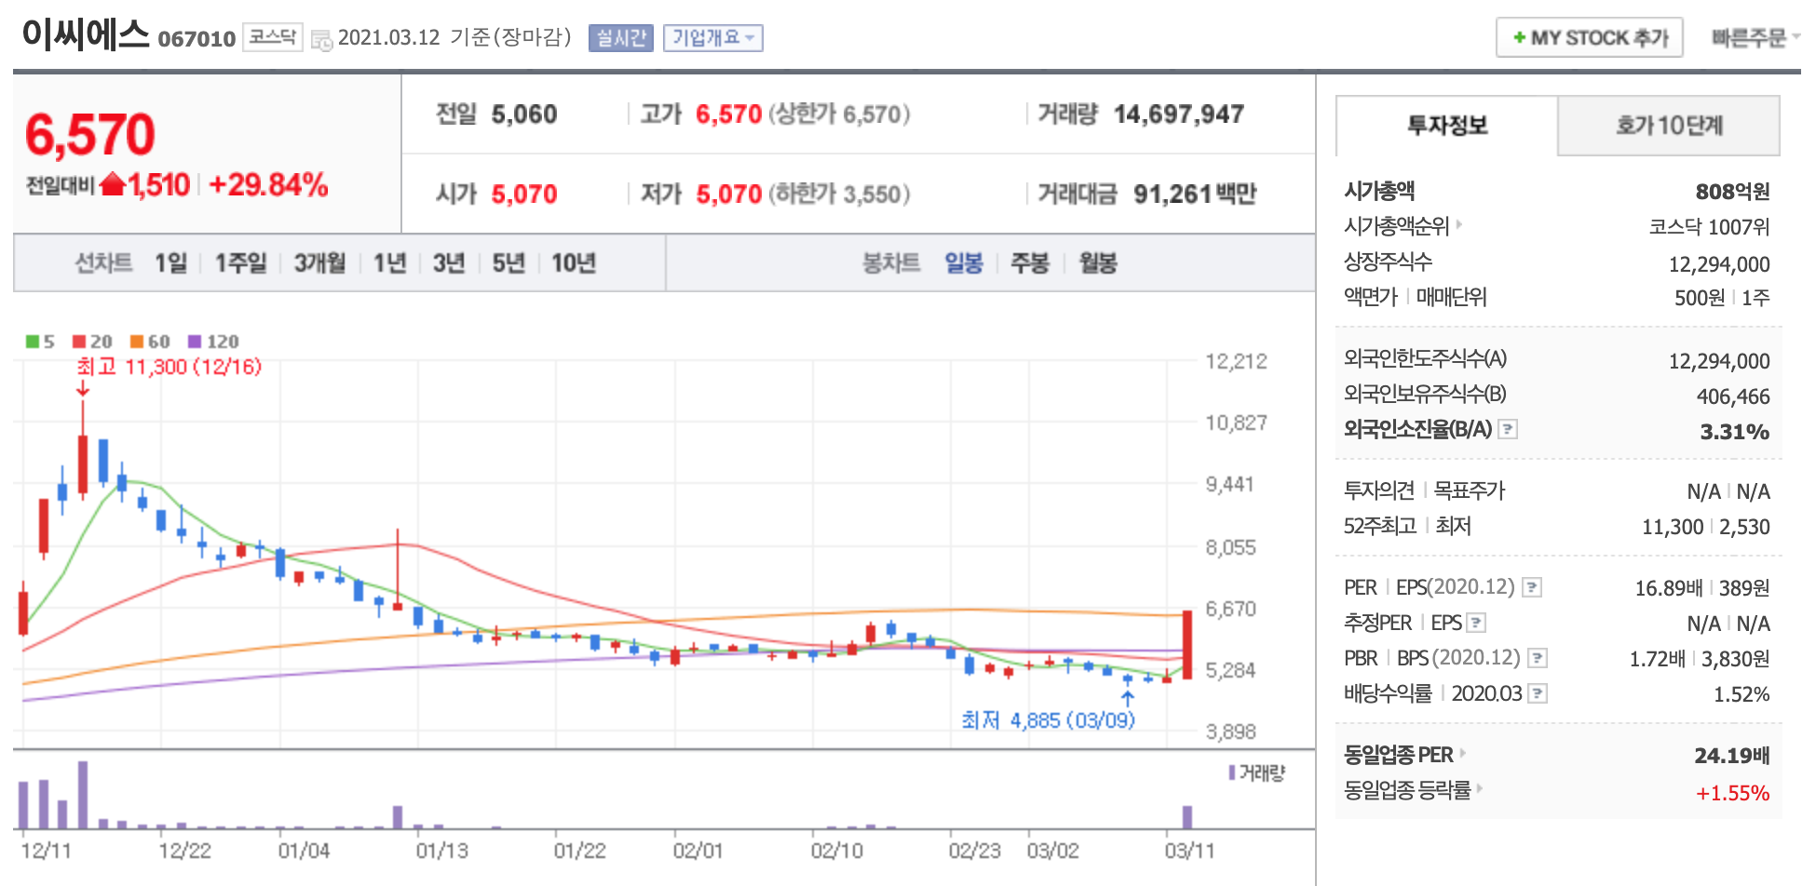Click the large red candle at 03/11

pyautogui.click(x=1187, y=644)
